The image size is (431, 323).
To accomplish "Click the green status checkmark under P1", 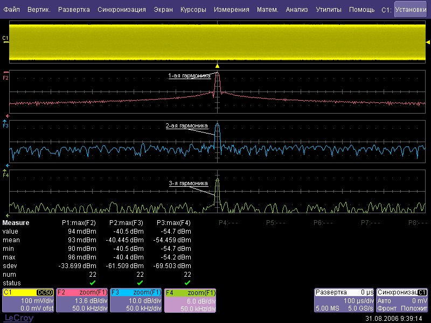I will 93,282.
